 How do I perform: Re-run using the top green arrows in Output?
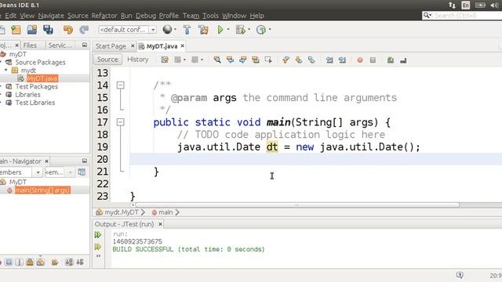(98, 235)
